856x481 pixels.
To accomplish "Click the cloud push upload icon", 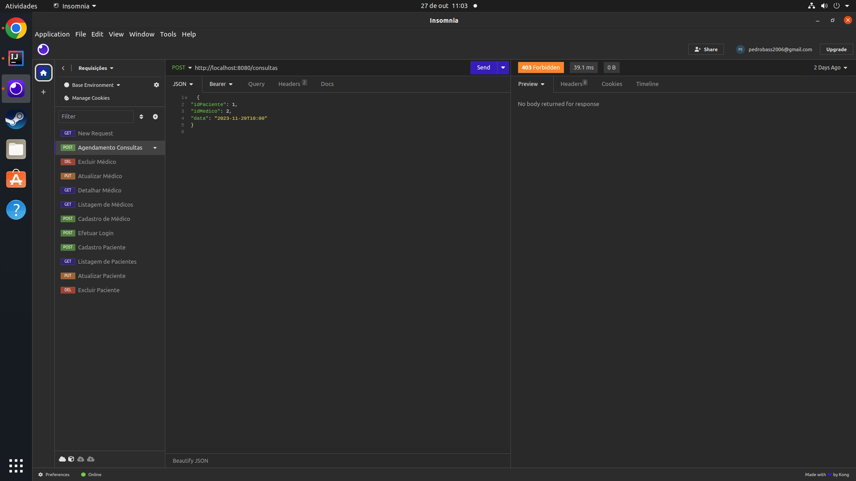I will [91, 459].
